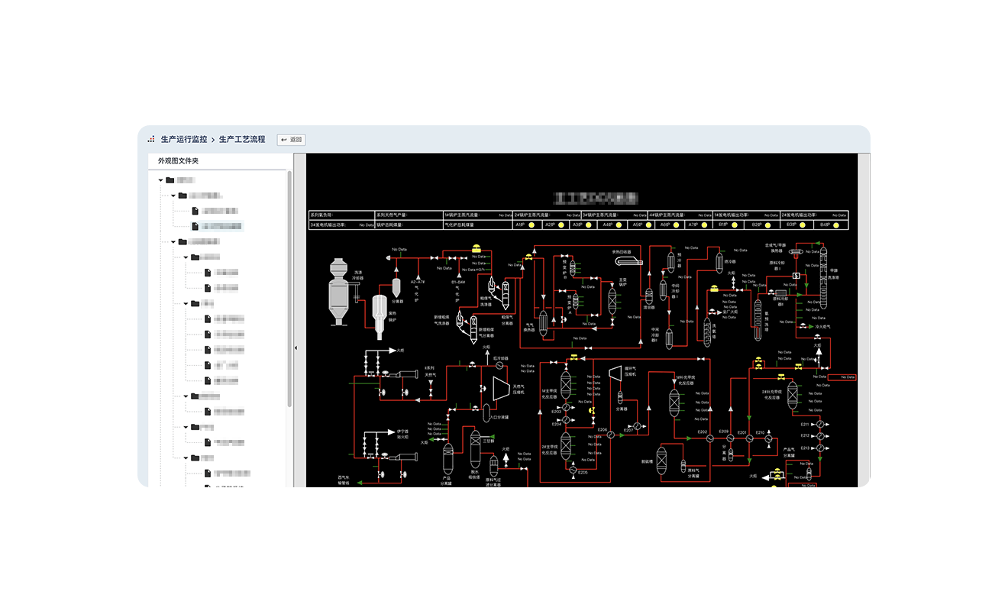Viewport: 1008px width, 611px height.
Task: Click the A6炉 yellow status lamp
Action: coord(677,225)
